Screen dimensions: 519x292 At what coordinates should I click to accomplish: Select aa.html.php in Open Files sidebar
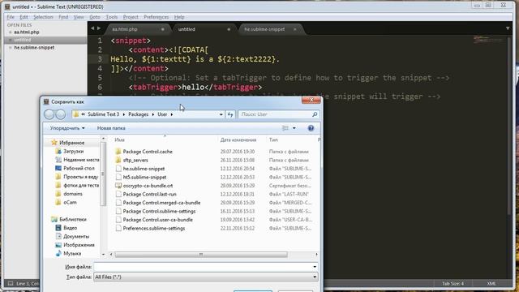click(27, 32)
